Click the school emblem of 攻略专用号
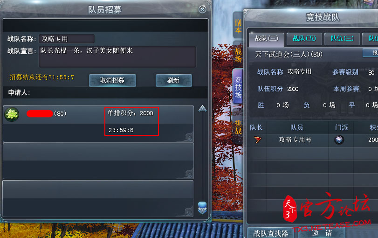378x238 pixels. pos(339,140)
